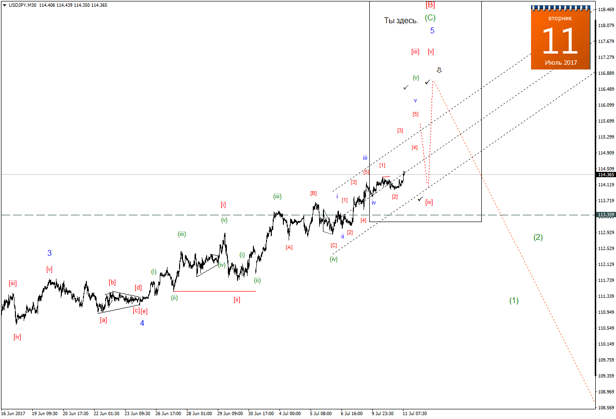Image resolution: width=616 pixels, height=419 pixels.
Task: Click the red [b] triangle label
Action: [x=112, y=282]
